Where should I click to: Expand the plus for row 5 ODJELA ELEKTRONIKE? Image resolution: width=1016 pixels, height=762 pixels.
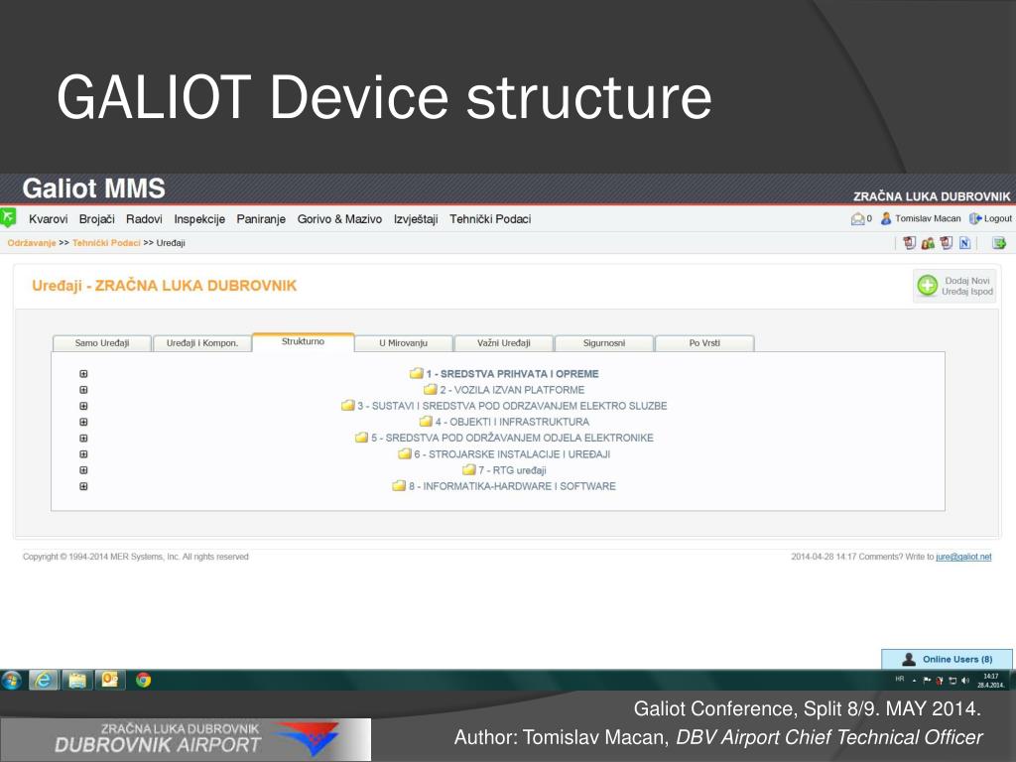point(83,438)
